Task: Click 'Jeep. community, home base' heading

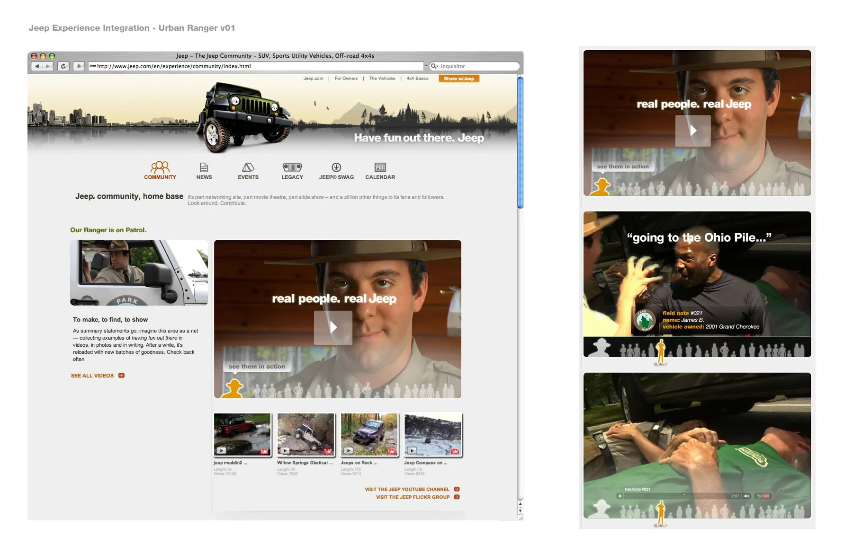Action: tap(129, 196)
